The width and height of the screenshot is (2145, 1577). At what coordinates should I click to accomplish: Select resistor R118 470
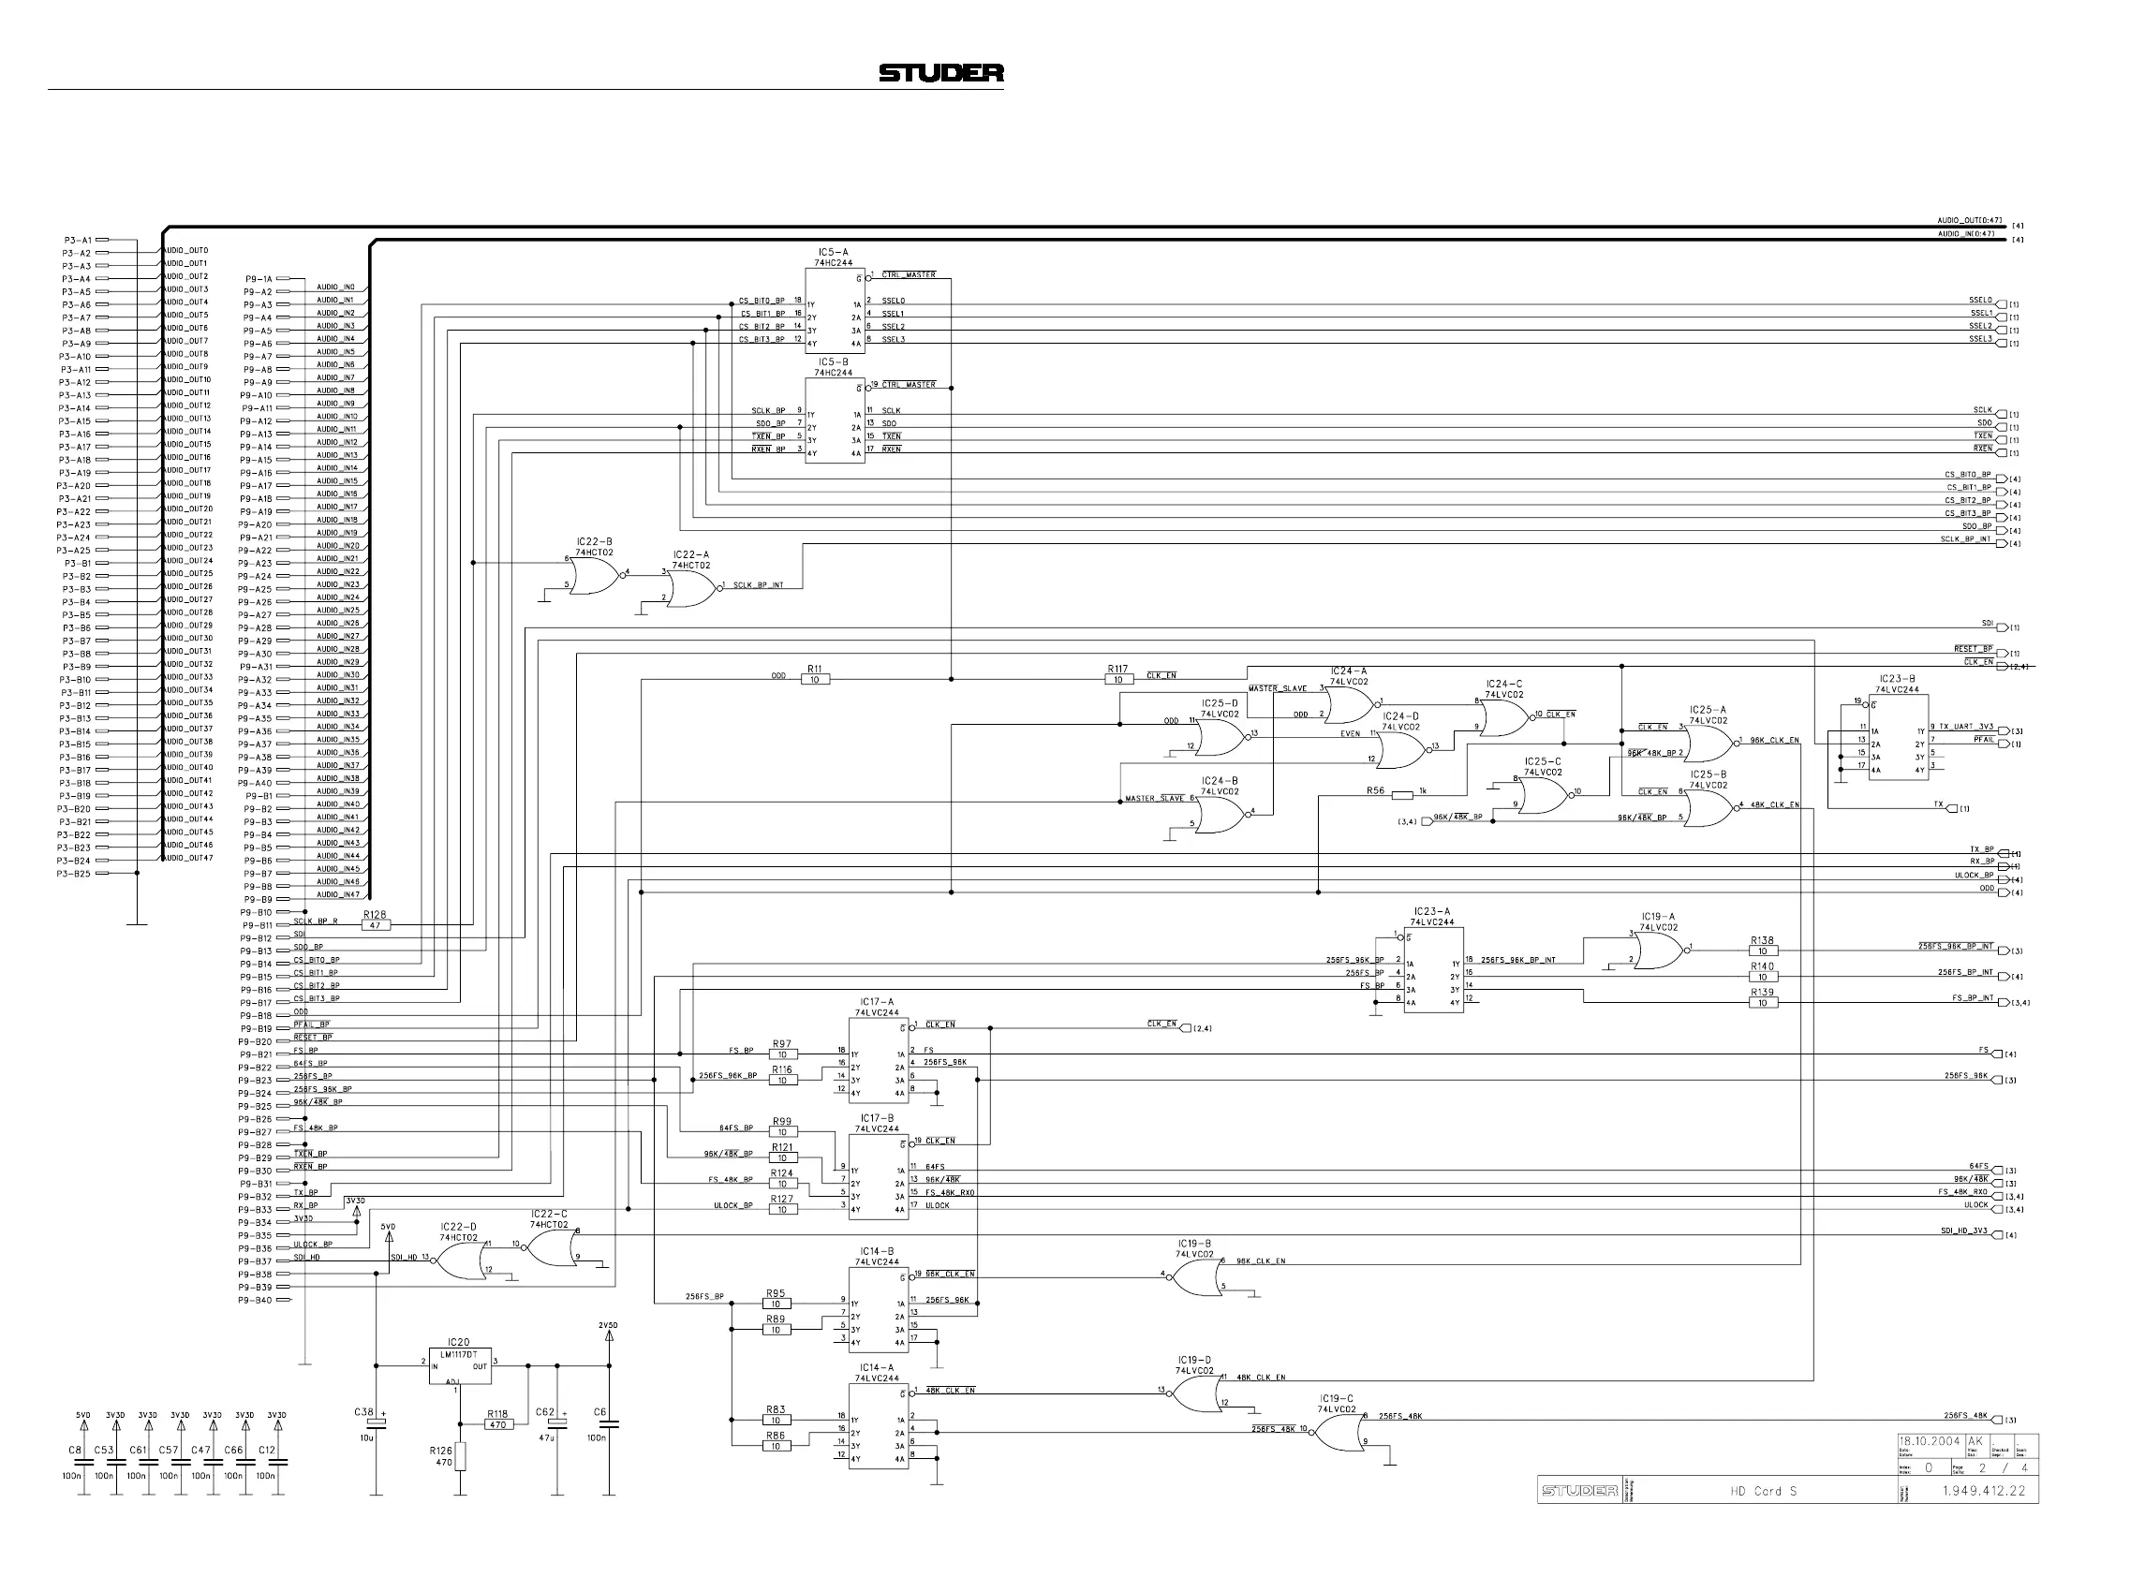coord(497,1424)
